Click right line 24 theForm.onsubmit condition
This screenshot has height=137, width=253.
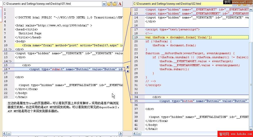pyautogui.click(x=200, y=57)
